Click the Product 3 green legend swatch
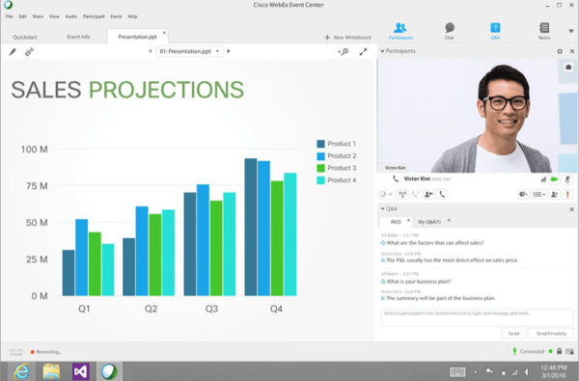The width and height of the screenshot is (579, 381). (320, 168)
